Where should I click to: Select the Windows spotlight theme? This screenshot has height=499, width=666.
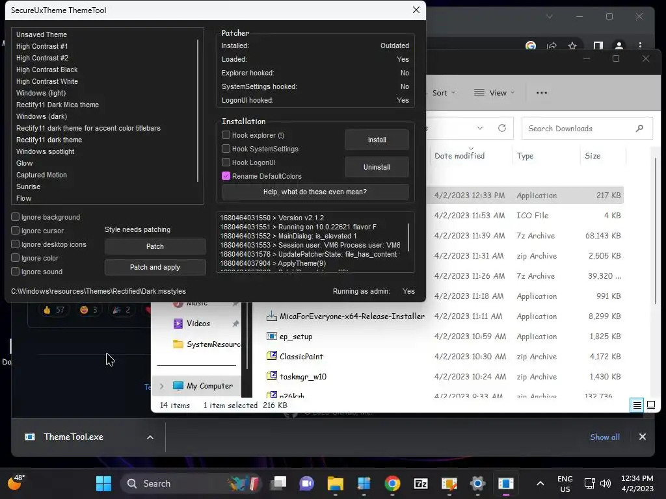[45, 151]
